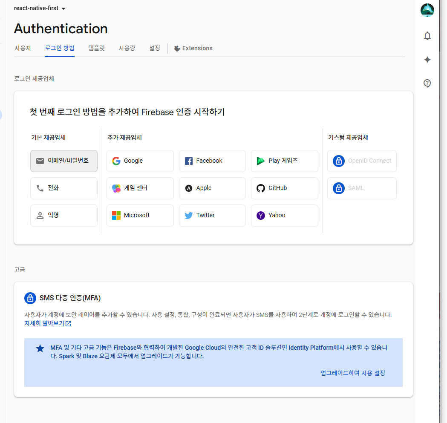Select Play 게임즈 provider button
Image resolution: width=447 pixels, height=423 pixels.
[x=285, y=161]
